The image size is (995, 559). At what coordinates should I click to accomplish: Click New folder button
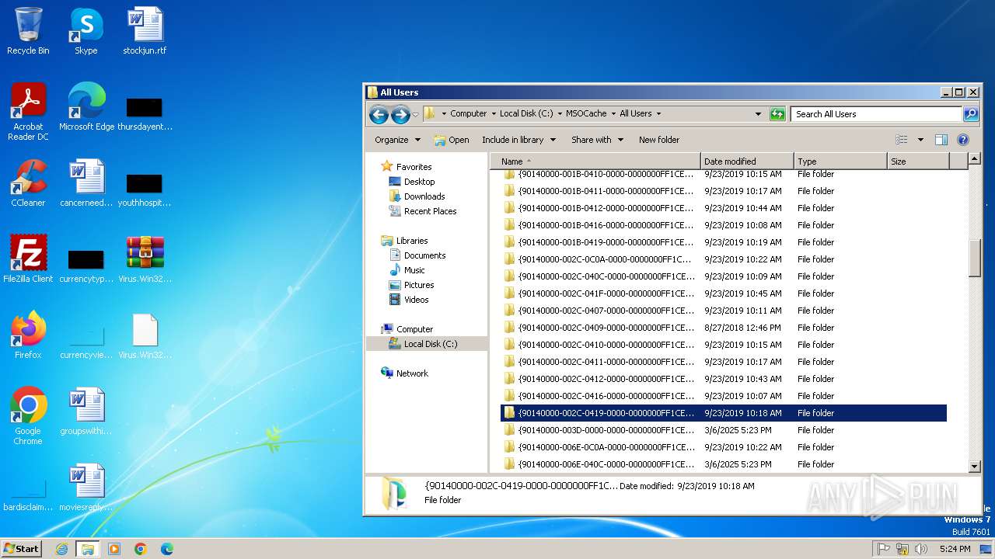tap(659, 140)
